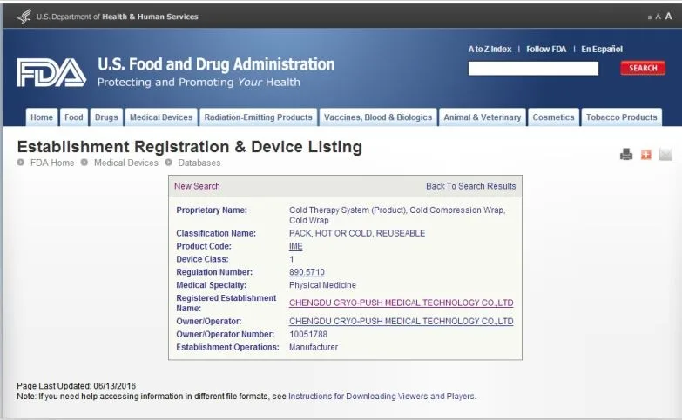Viewport: 682px width, 420px height.
Task: Click the Proprietary Name label
Action: point(212,210)
